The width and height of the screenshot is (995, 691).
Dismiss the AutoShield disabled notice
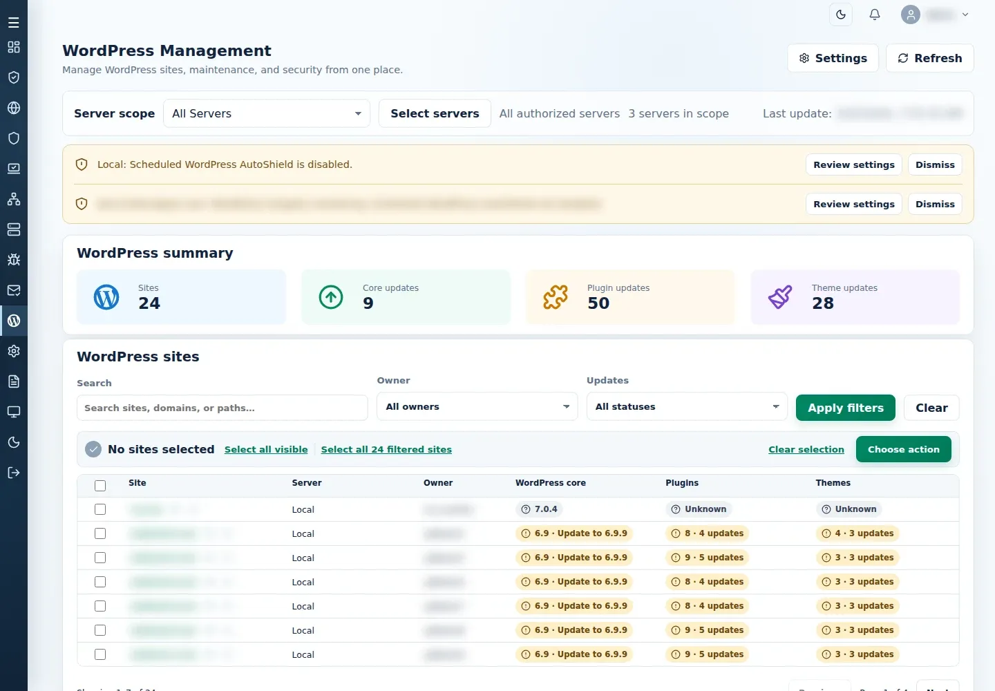(x=935, y=164)
